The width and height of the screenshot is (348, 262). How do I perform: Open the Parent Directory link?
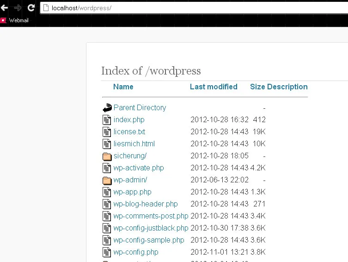pos(140,107)
